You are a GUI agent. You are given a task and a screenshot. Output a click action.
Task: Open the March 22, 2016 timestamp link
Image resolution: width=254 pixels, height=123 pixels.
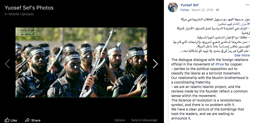click(202, 10)
